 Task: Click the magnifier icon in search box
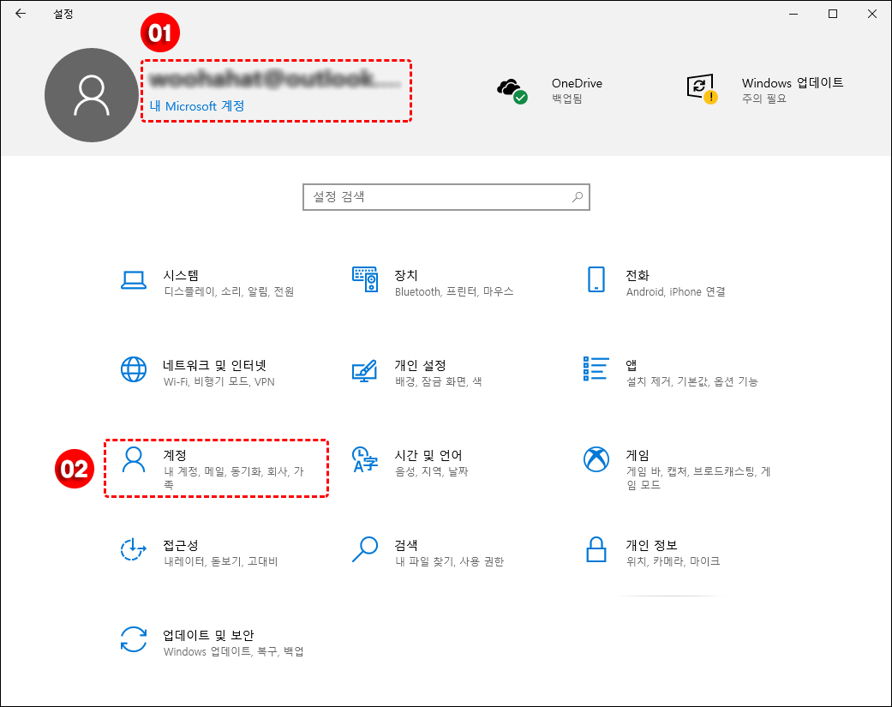tap(577, 197)
